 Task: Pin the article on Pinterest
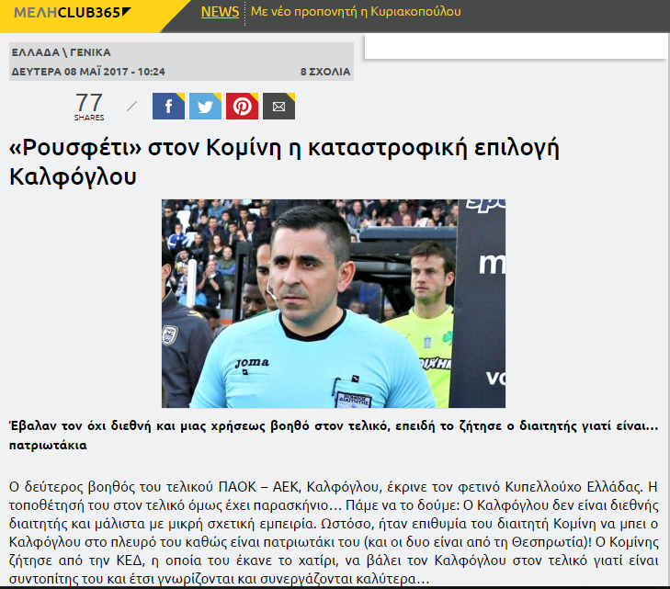242,106
